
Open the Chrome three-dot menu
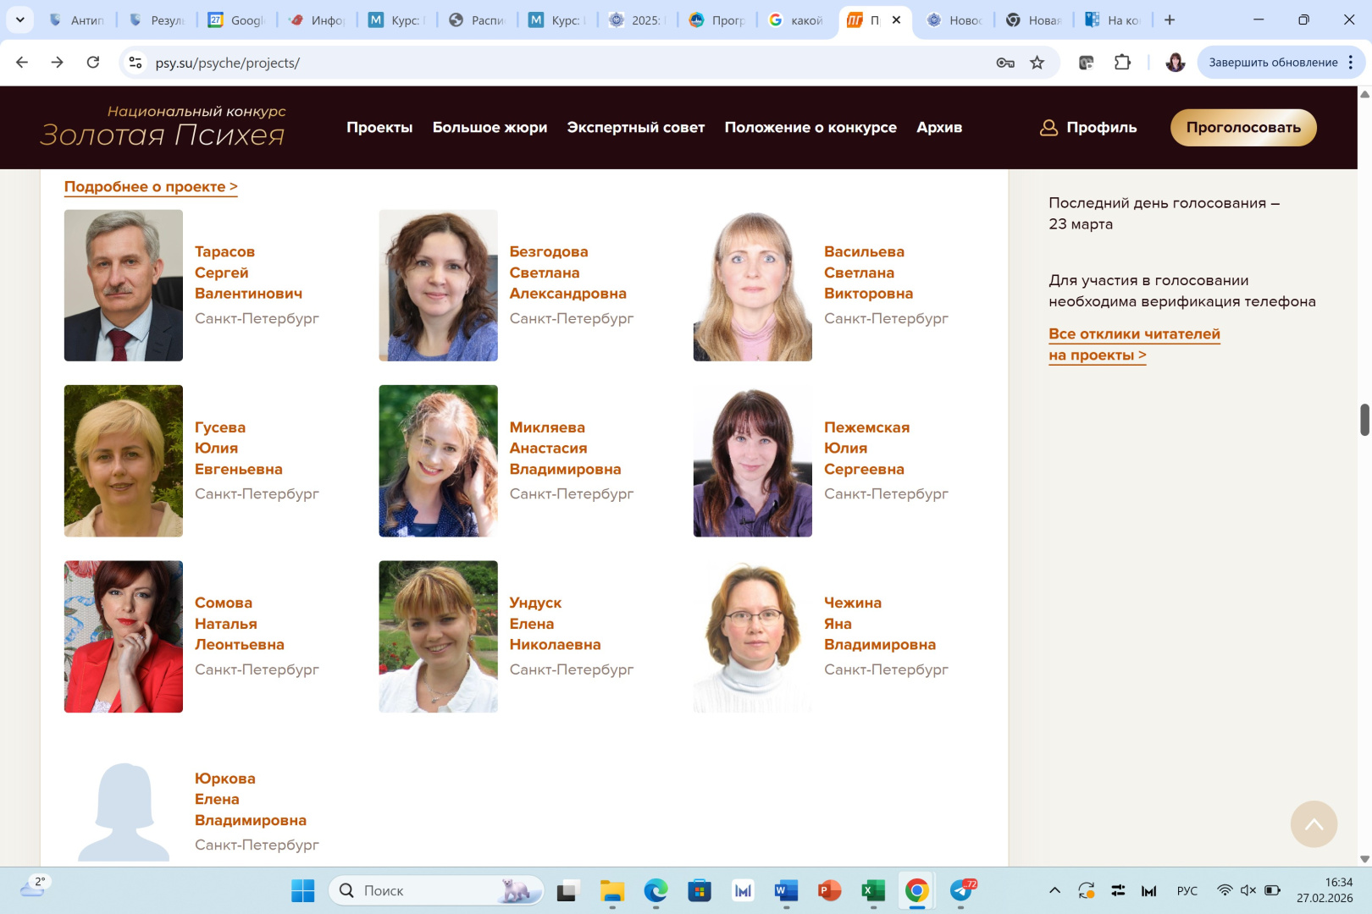1351,63
